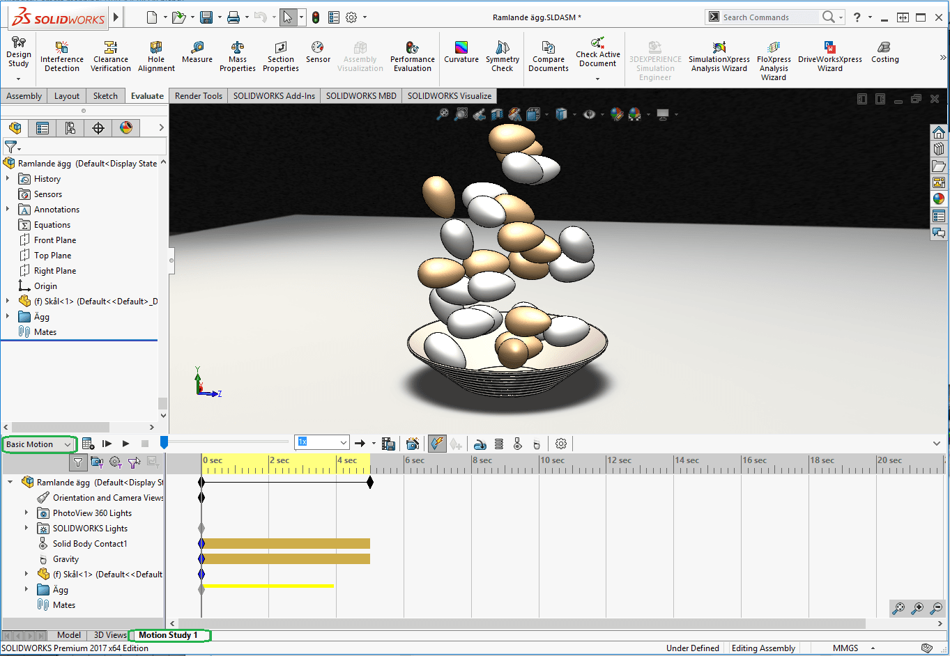Run the Symmetry Check tool
Image resolution: width=950 pixels, height=656 pixels.
[x=502, y=55]
